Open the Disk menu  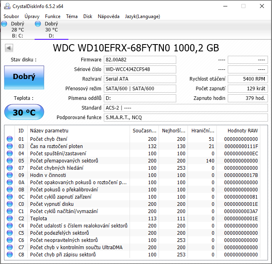[88, 16]
